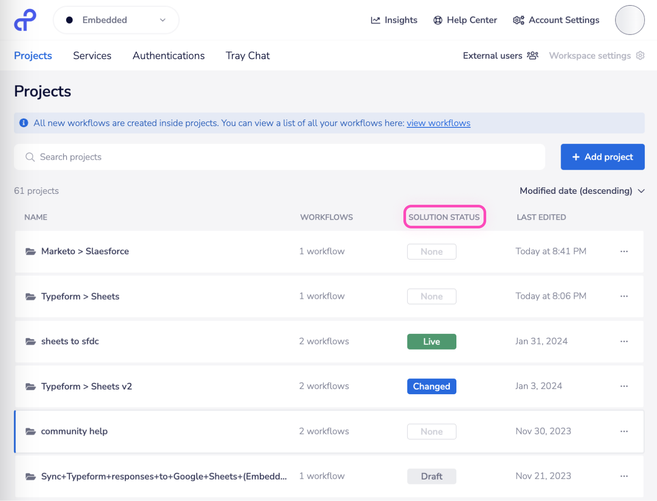The height and width of the screenshot is (501, 657).
Task: Click the Help Center icon
Action: tap(437, 20)
